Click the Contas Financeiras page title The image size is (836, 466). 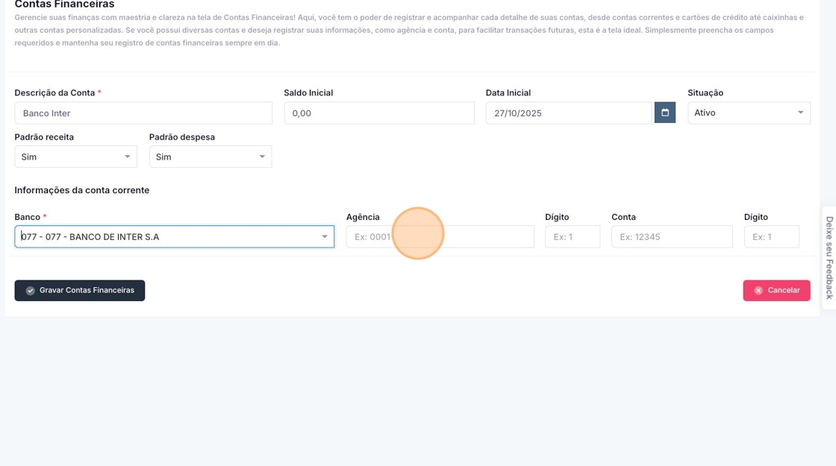pos(64,4)
